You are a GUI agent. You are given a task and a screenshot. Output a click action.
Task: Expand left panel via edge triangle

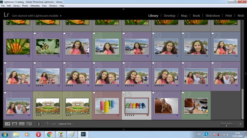click(x=1, y=73)
